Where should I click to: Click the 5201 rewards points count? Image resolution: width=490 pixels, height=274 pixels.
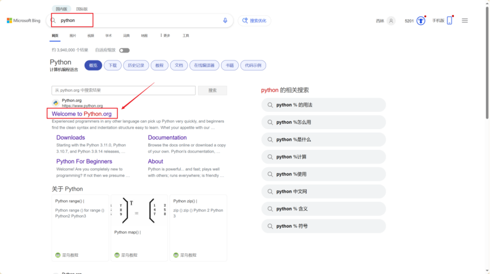click(409, 21)
